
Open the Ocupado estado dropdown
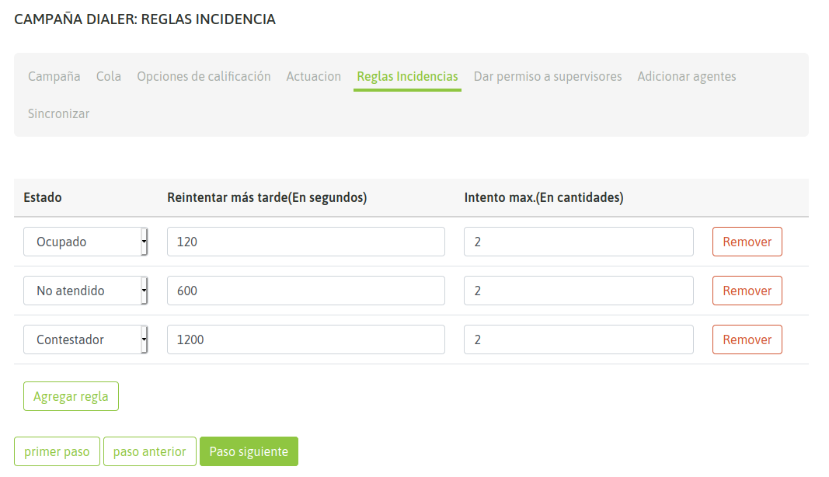(85, 242)
